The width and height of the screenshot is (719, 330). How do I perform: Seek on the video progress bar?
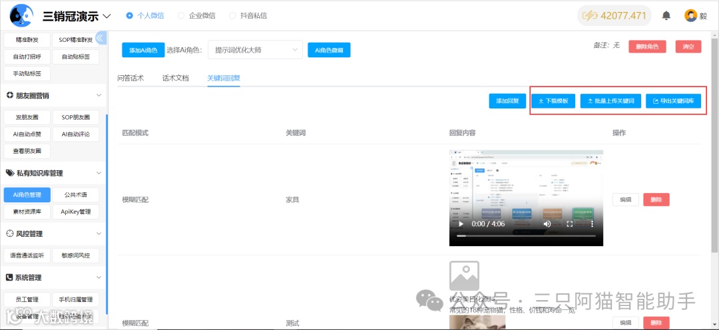point(526,236)
